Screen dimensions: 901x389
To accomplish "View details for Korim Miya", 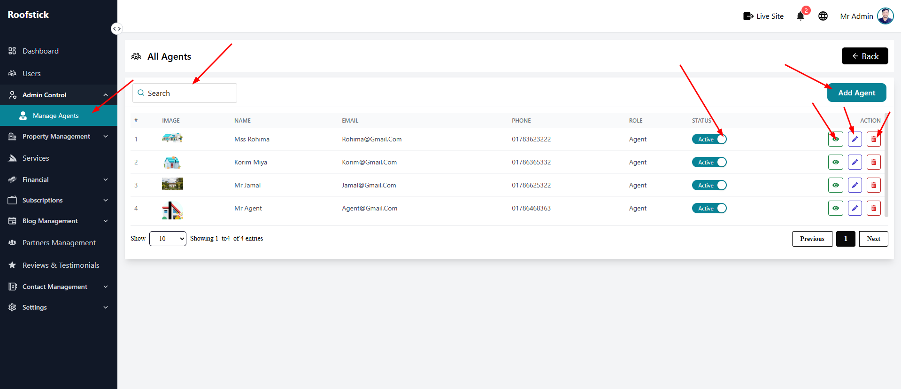I will 836,162.
